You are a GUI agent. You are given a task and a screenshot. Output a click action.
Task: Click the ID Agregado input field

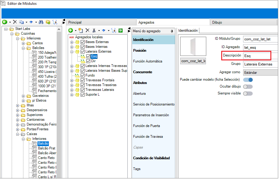point(261,48)
